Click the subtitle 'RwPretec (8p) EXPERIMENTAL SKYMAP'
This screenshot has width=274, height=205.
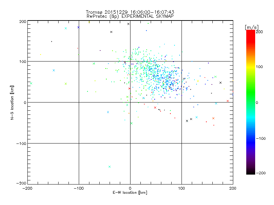coord(130,16)
